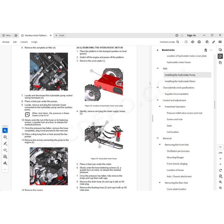This screenshot has width=224, height=224.
Task: Open bookmark Mounting flanges
Action: click(x=175, y=157)
